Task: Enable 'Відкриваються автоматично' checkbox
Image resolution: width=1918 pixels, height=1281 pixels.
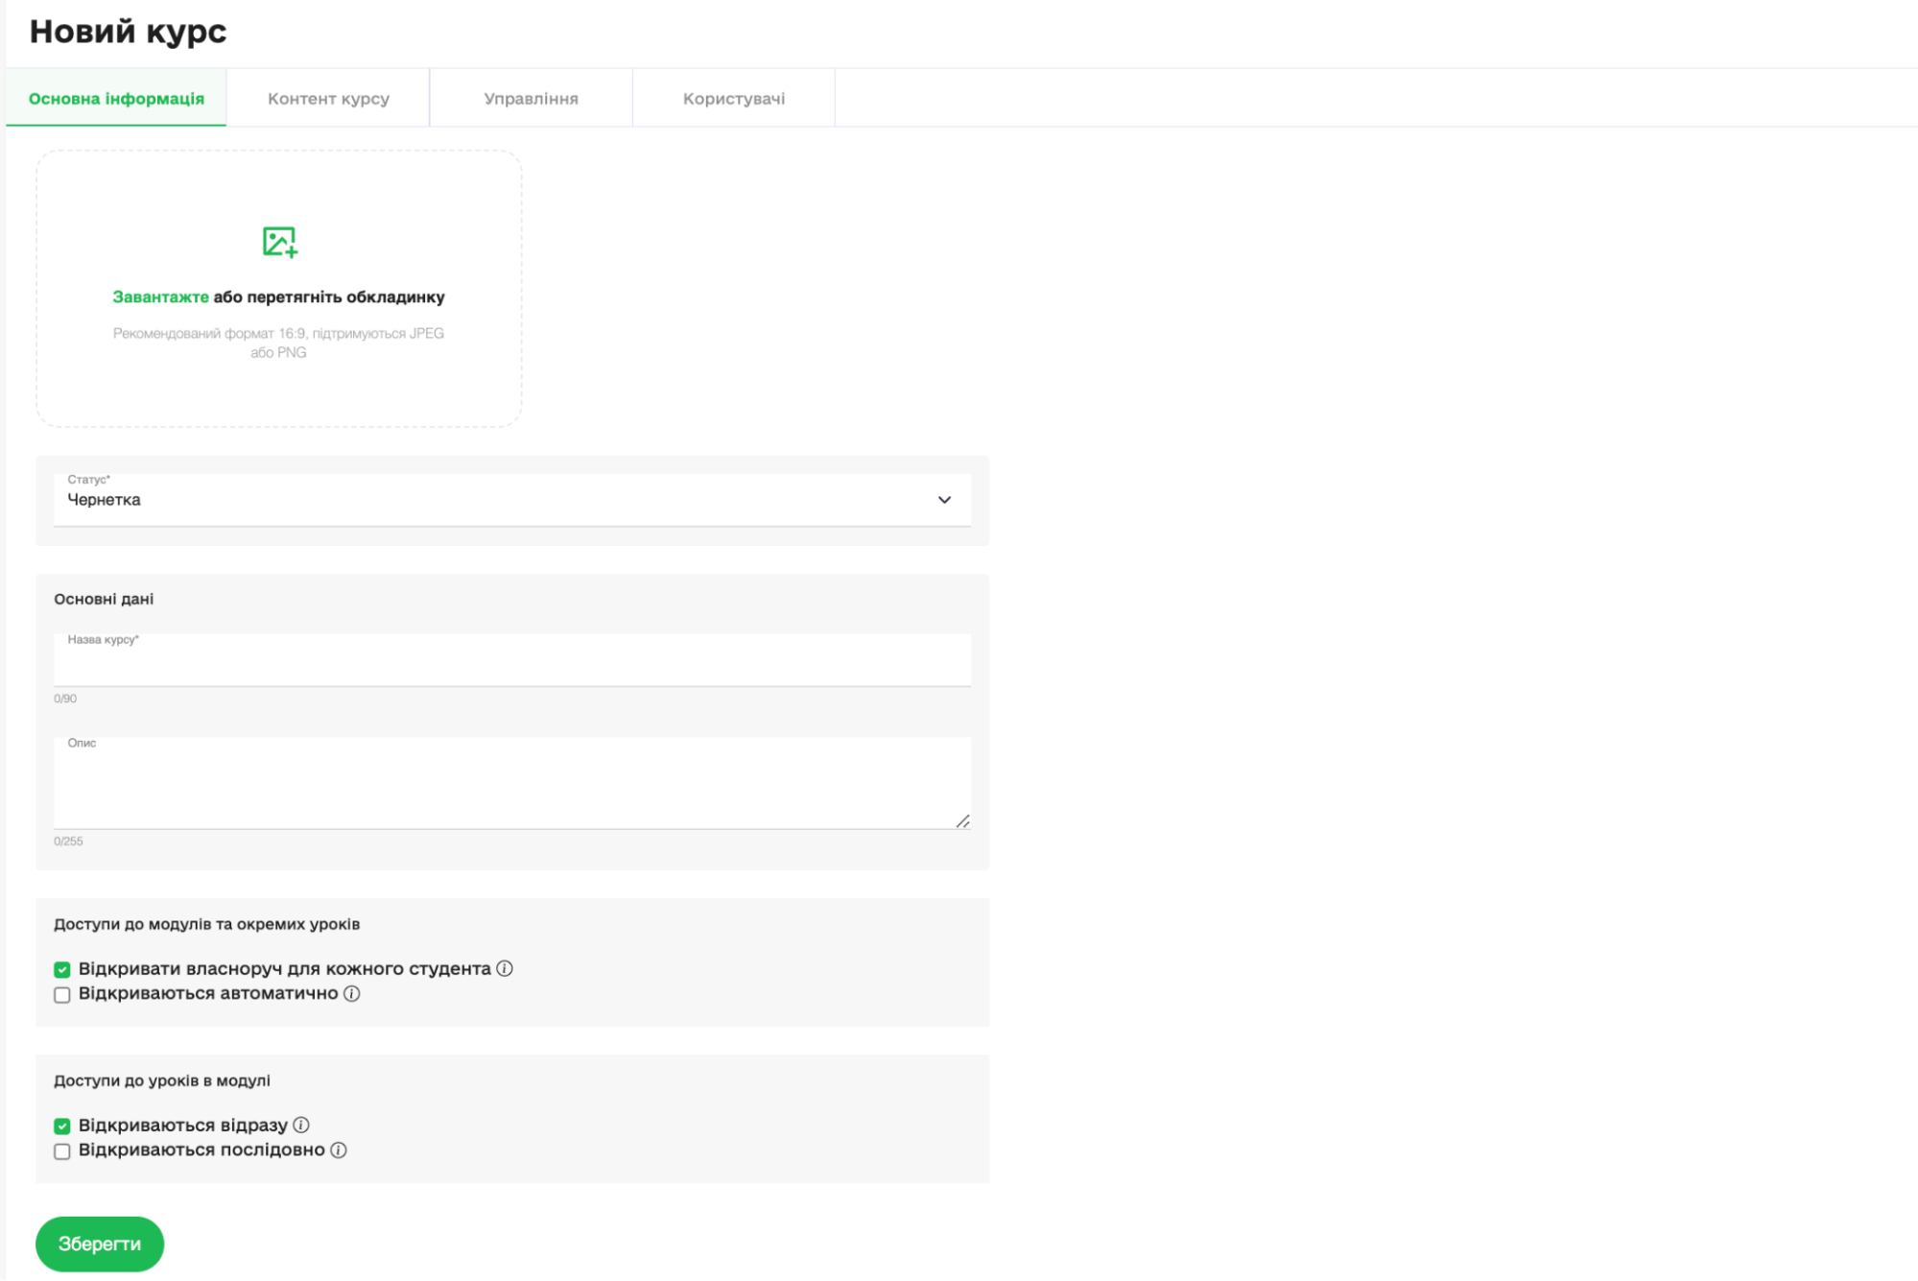Action: click(x=62, y=994)
